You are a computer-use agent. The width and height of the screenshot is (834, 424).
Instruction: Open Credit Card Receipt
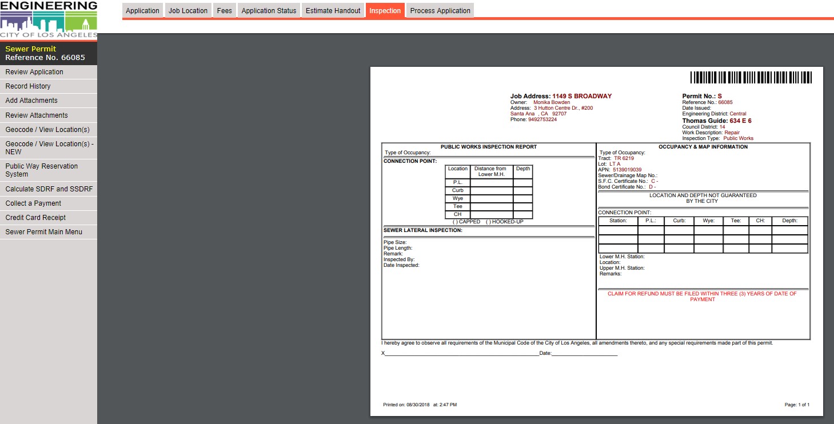click(49, 218)
